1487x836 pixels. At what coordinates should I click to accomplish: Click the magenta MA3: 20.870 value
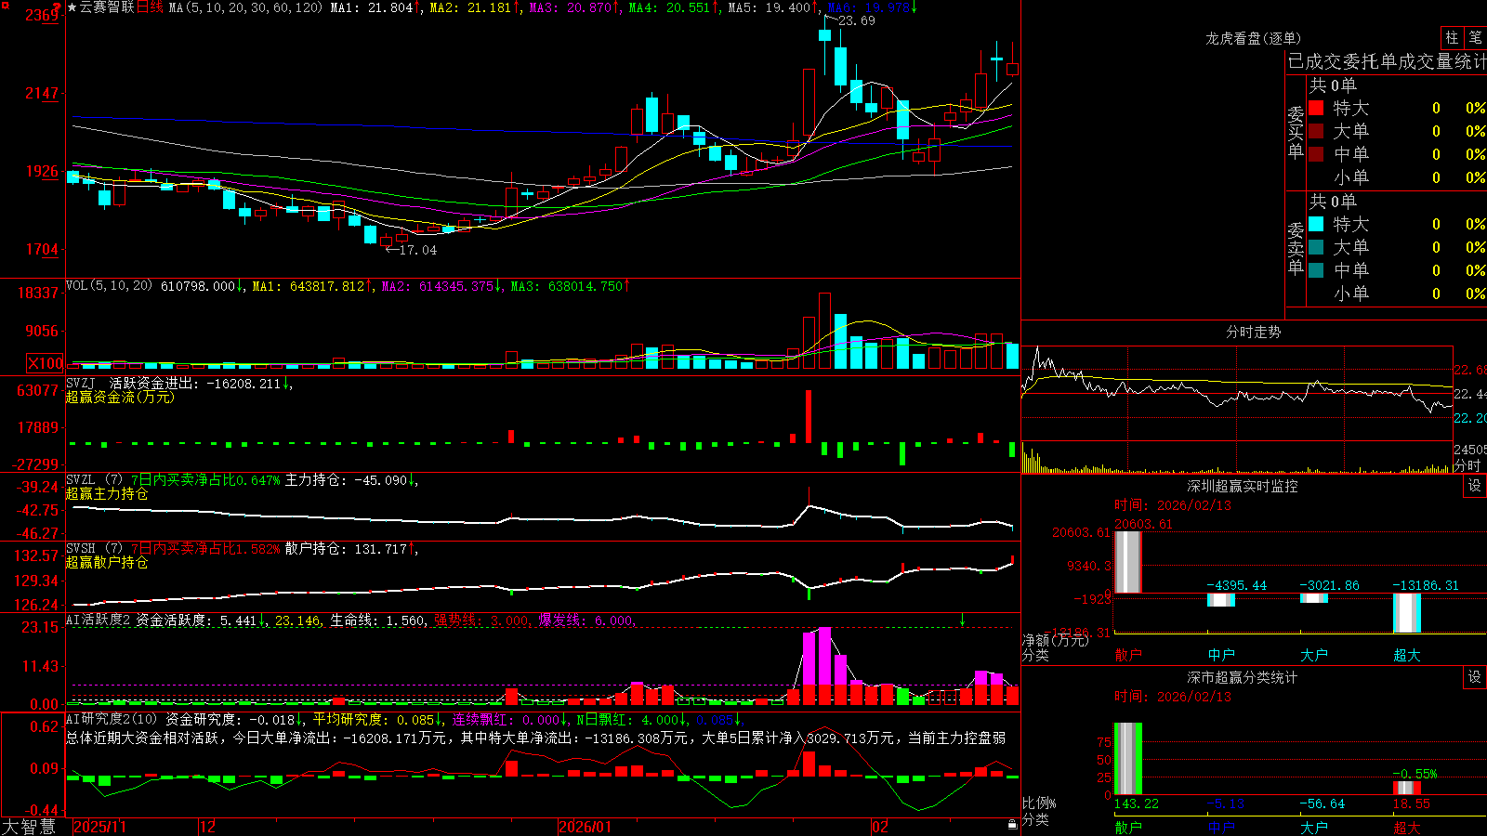(x=571, y=7)
